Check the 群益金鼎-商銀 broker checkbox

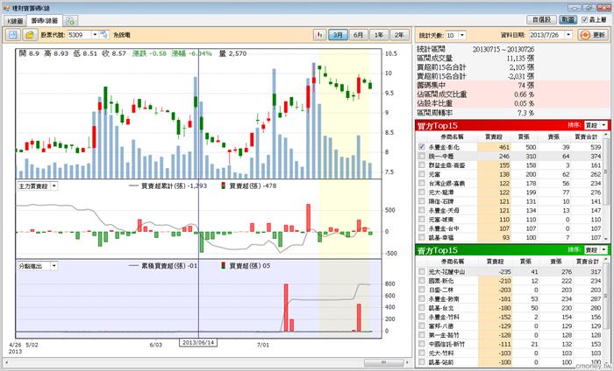coord(421,164)
